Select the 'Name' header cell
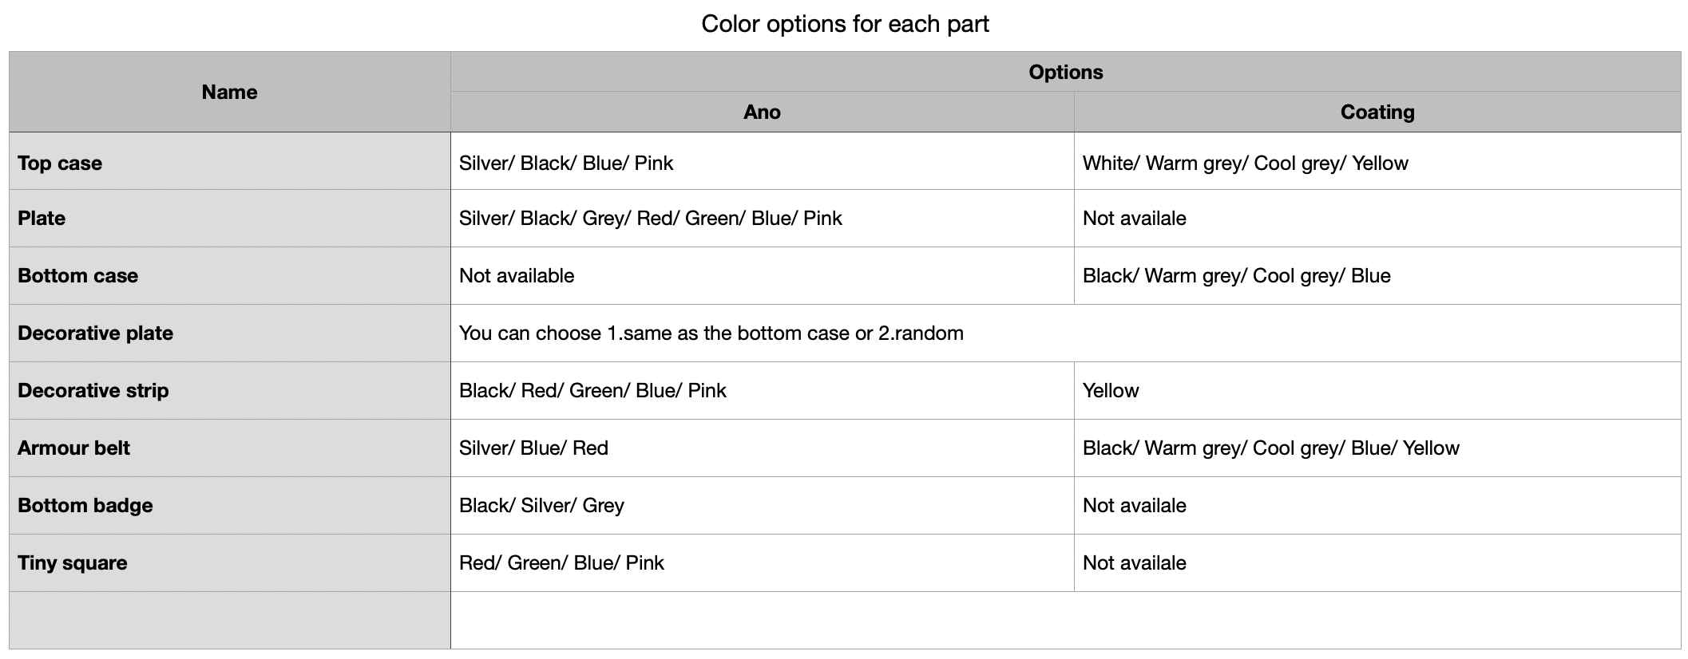The image size is (1688, 659). [x=229, y=93]
